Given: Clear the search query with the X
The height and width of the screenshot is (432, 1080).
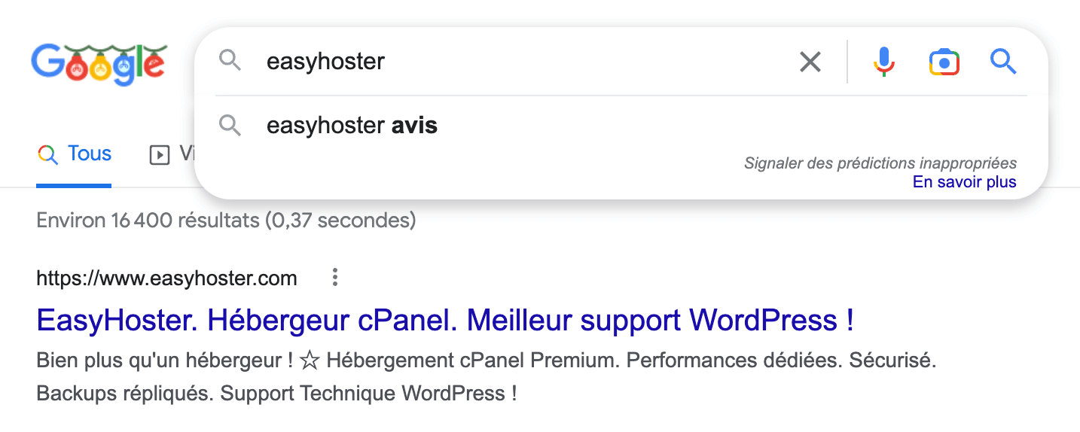Looking at the screenshot, I should (810, 62).
